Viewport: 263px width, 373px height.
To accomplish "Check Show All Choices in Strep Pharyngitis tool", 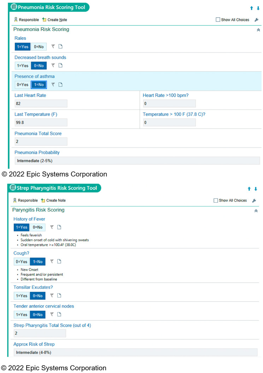I will (x=216, y=200).
